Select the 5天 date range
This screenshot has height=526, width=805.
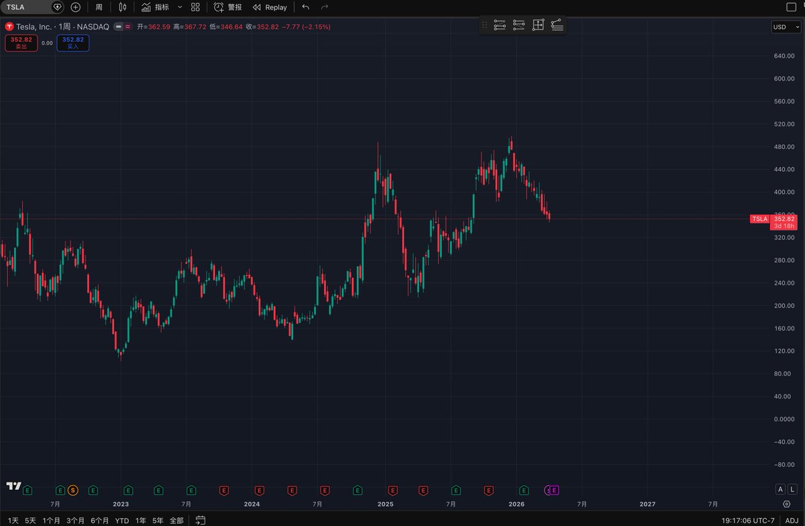tap(31, 520)
